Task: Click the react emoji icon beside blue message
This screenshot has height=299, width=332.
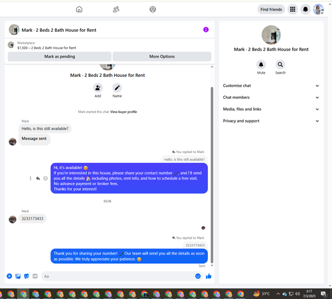Action: (45, 178)
